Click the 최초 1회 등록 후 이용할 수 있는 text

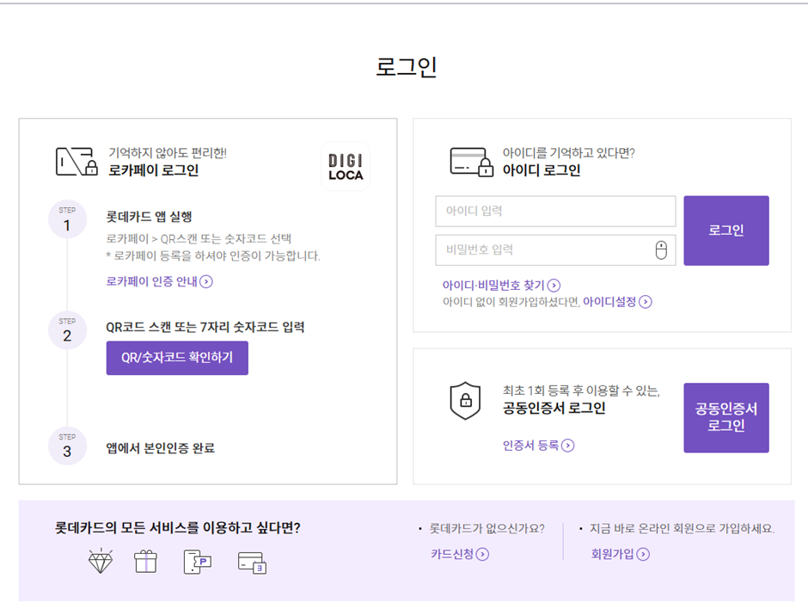point(581,391)
